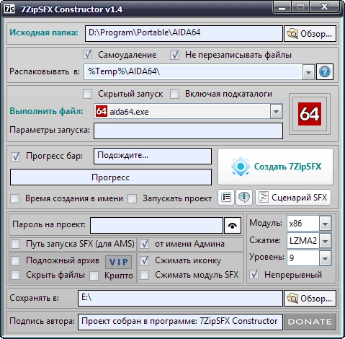Viewport: 345px width, 339px height.
Task: Click the E:\ save path field
Action: 180,298
